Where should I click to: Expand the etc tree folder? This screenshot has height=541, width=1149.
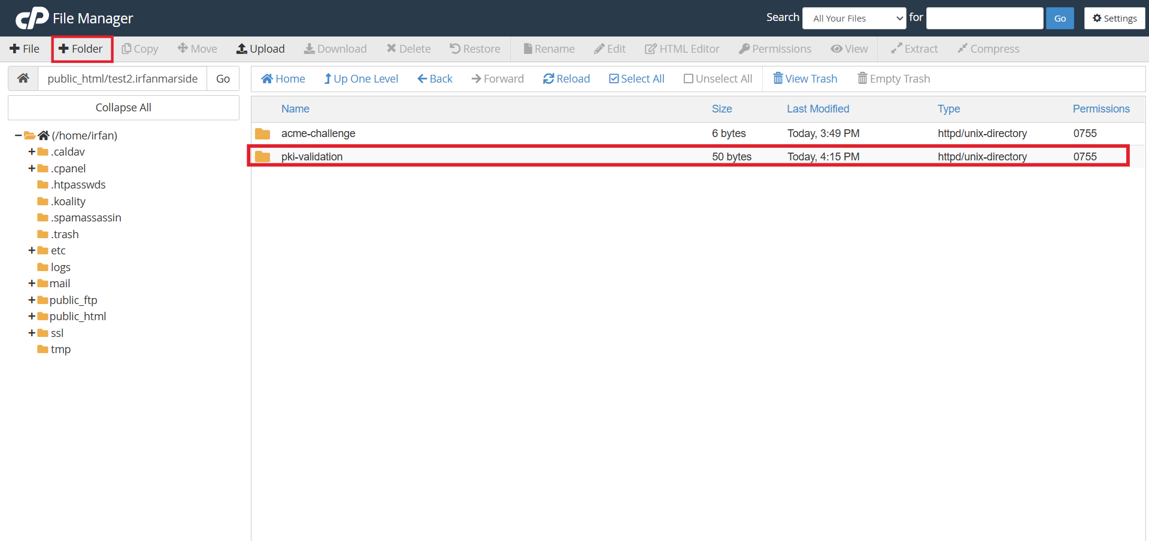[x=32, y=251]
